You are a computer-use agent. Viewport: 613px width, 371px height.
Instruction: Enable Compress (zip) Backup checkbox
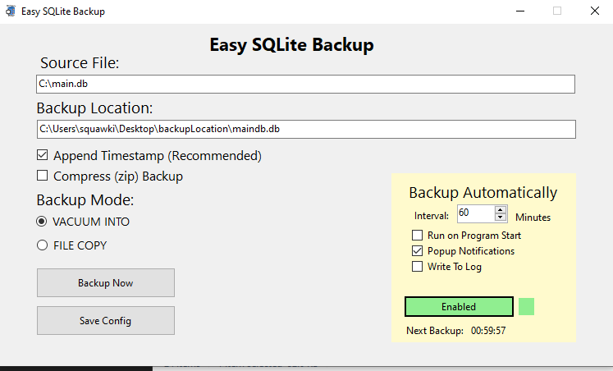tap(42, 175)
